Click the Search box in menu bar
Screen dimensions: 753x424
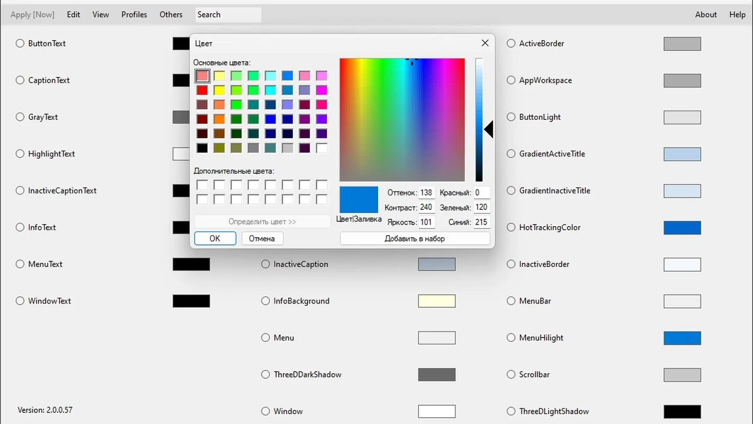tap(228, 15)
